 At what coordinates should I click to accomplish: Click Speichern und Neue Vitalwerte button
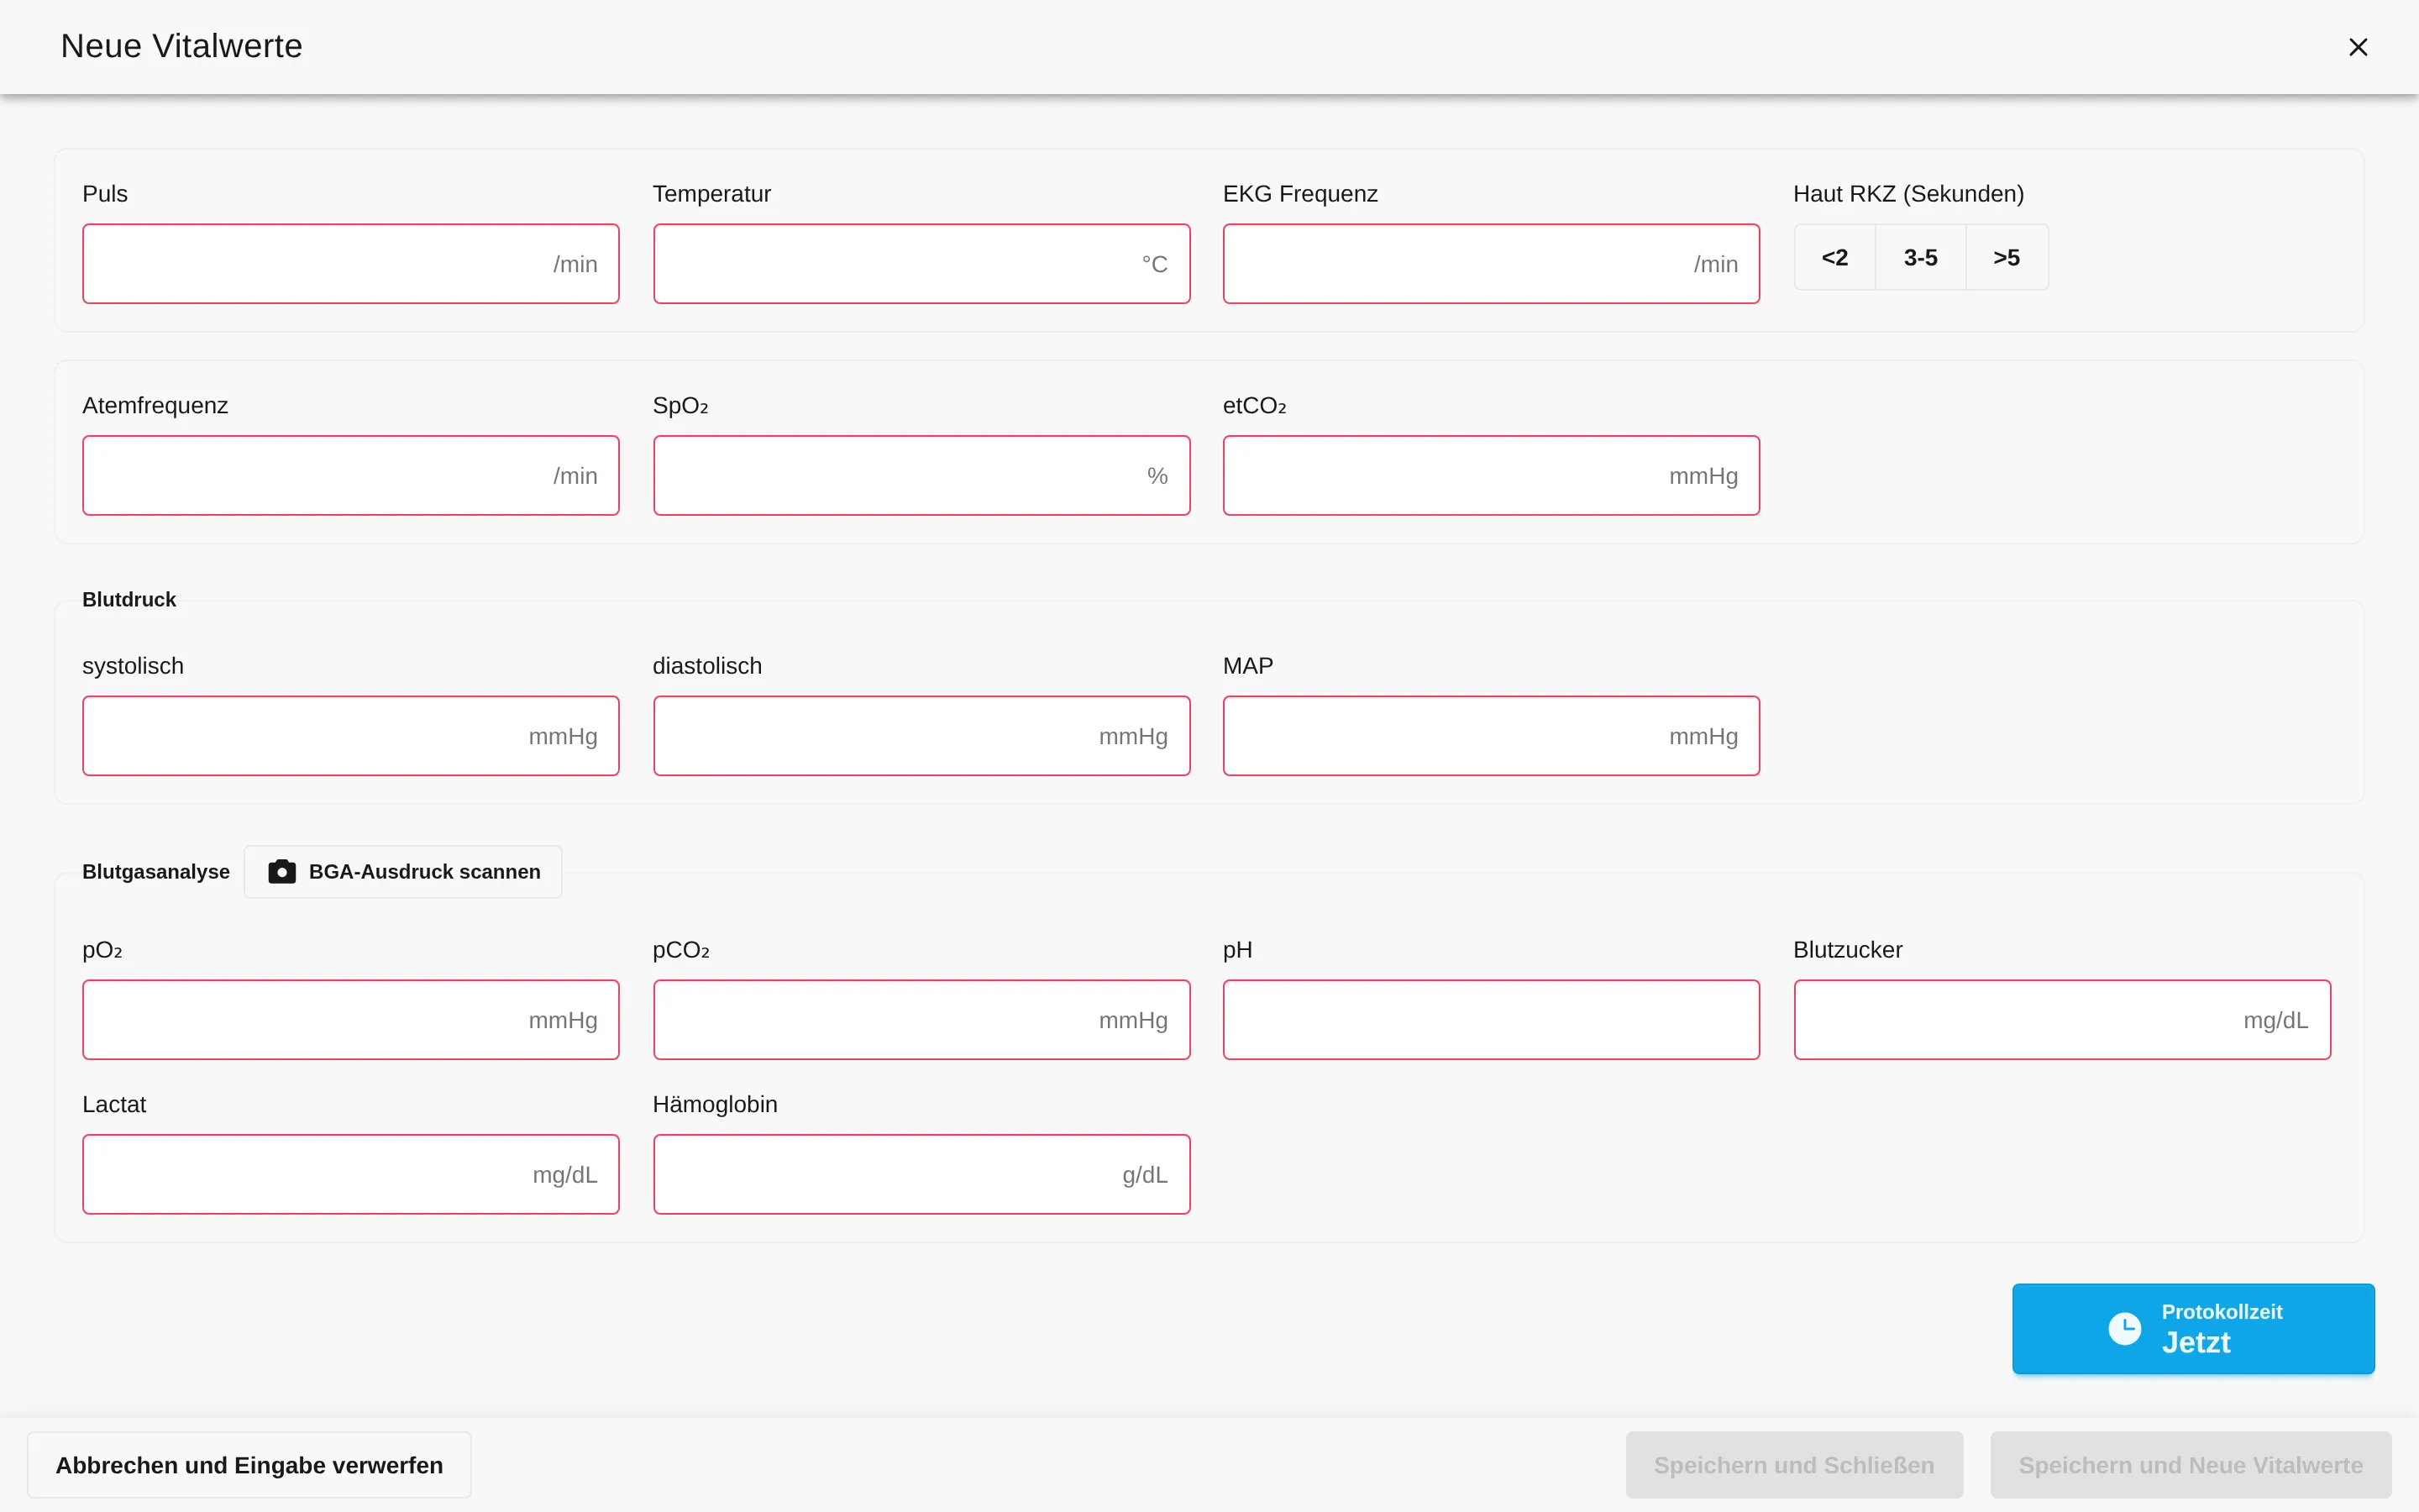coord(2190,1465)
